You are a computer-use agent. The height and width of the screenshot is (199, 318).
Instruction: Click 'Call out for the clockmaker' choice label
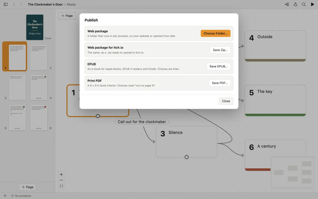click(142, 122)
